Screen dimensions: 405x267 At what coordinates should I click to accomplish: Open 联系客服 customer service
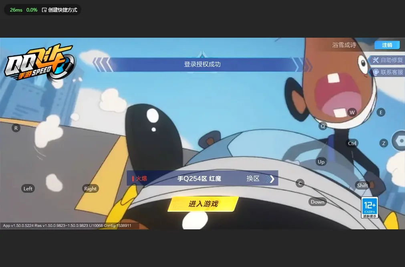point(388,72)
